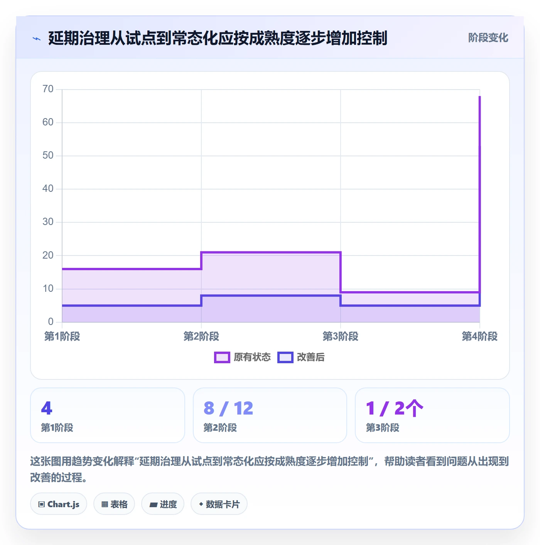
Task: Click the 70 y-axis tick label
Action: click(48, 89)
